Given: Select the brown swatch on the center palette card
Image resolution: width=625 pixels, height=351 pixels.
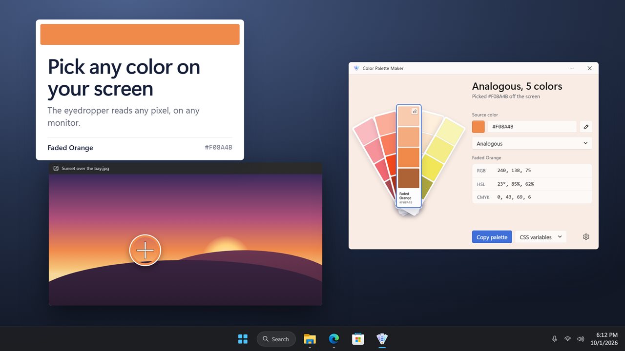Looking at the screenshot, I should click(409, 178).
